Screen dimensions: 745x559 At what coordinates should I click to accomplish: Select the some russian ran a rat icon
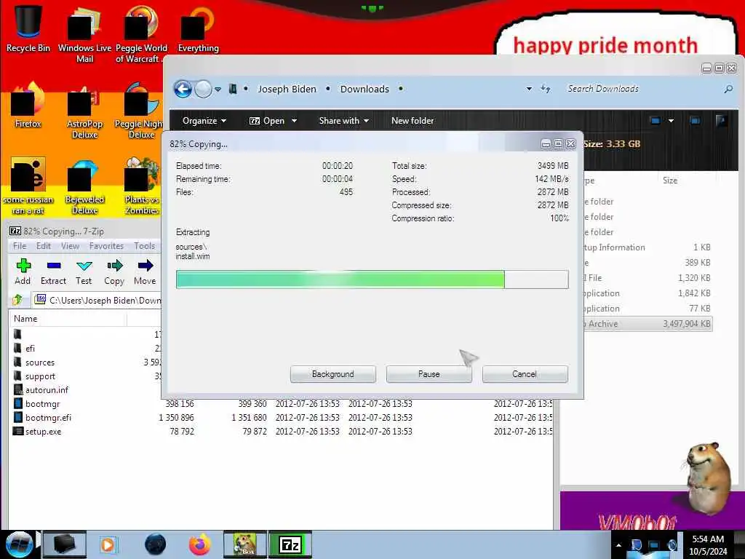tap(28, 186)
